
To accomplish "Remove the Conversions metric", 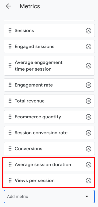I will (88, 149).
